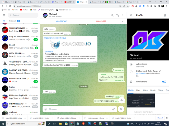Expand options for msg1029351691 download
169x126 pixels.
(x=52, y=118)
